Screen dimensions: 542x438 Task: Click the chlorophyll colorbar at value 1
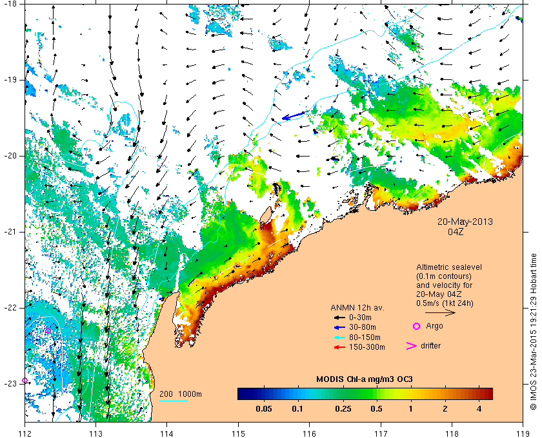410,394
